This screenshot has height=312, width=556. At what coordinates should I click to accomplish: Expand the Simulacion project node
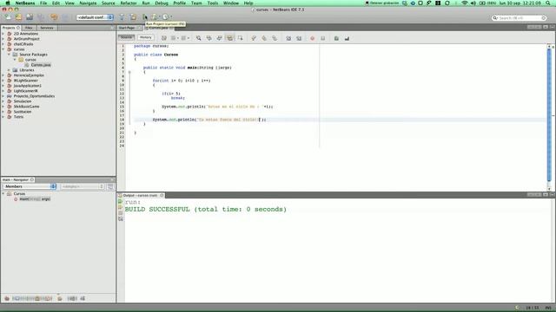click(x=3, y=101)
